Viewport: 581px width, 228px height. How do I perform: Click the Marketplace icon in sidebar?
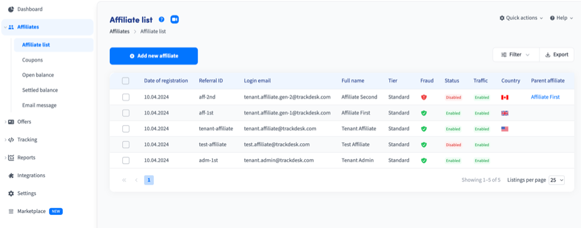(11, 211)
